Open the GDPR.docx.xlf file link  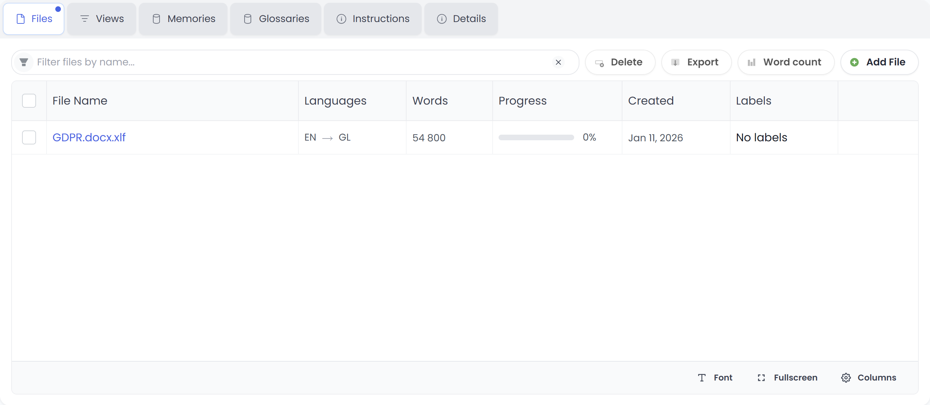(x=89, y=137)
